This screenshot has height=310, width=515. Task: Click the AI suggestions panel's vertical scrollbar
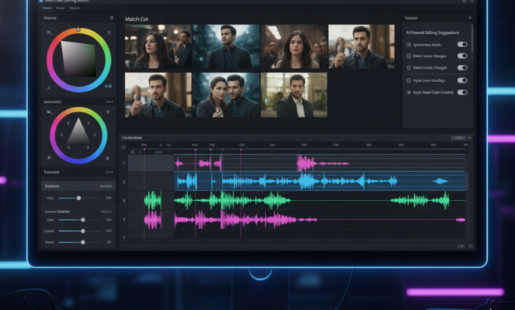coord(473,38)
